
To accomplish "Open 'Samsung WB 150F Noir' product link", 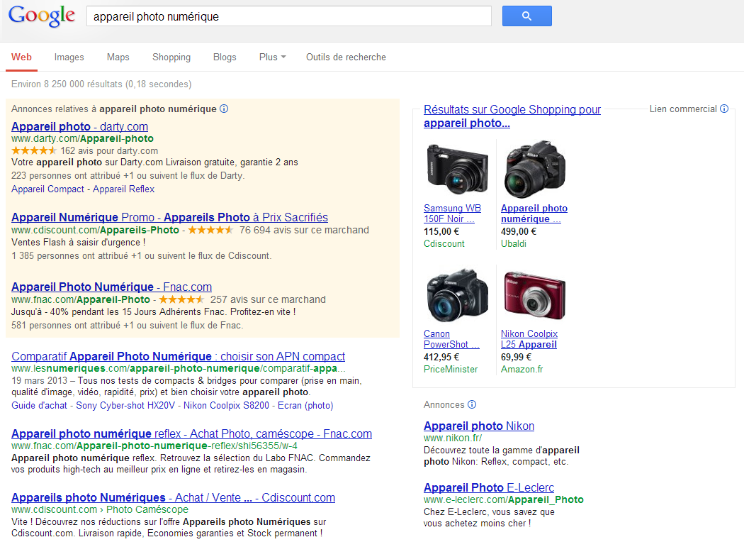I will click(452, 214).
